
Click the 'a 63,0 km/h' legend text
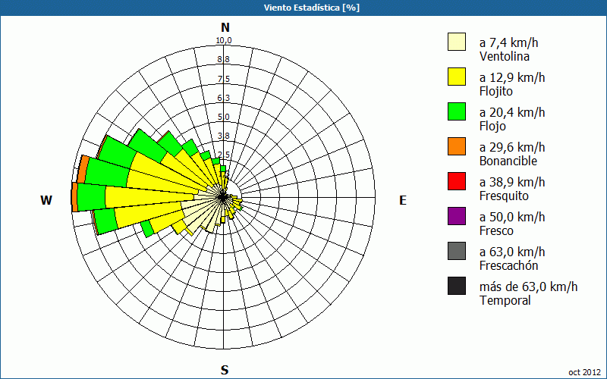512,252
